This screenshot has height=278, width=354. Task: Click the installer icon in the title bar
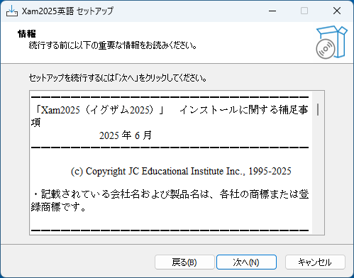pos(12,11)
